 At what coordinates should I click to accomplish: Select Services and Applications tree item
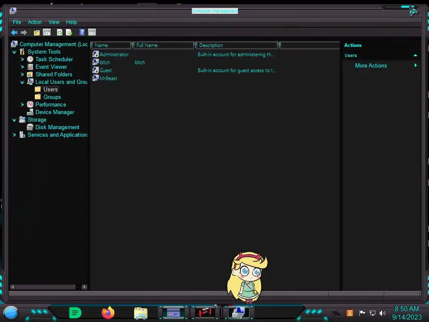click(x=57, y=135)
